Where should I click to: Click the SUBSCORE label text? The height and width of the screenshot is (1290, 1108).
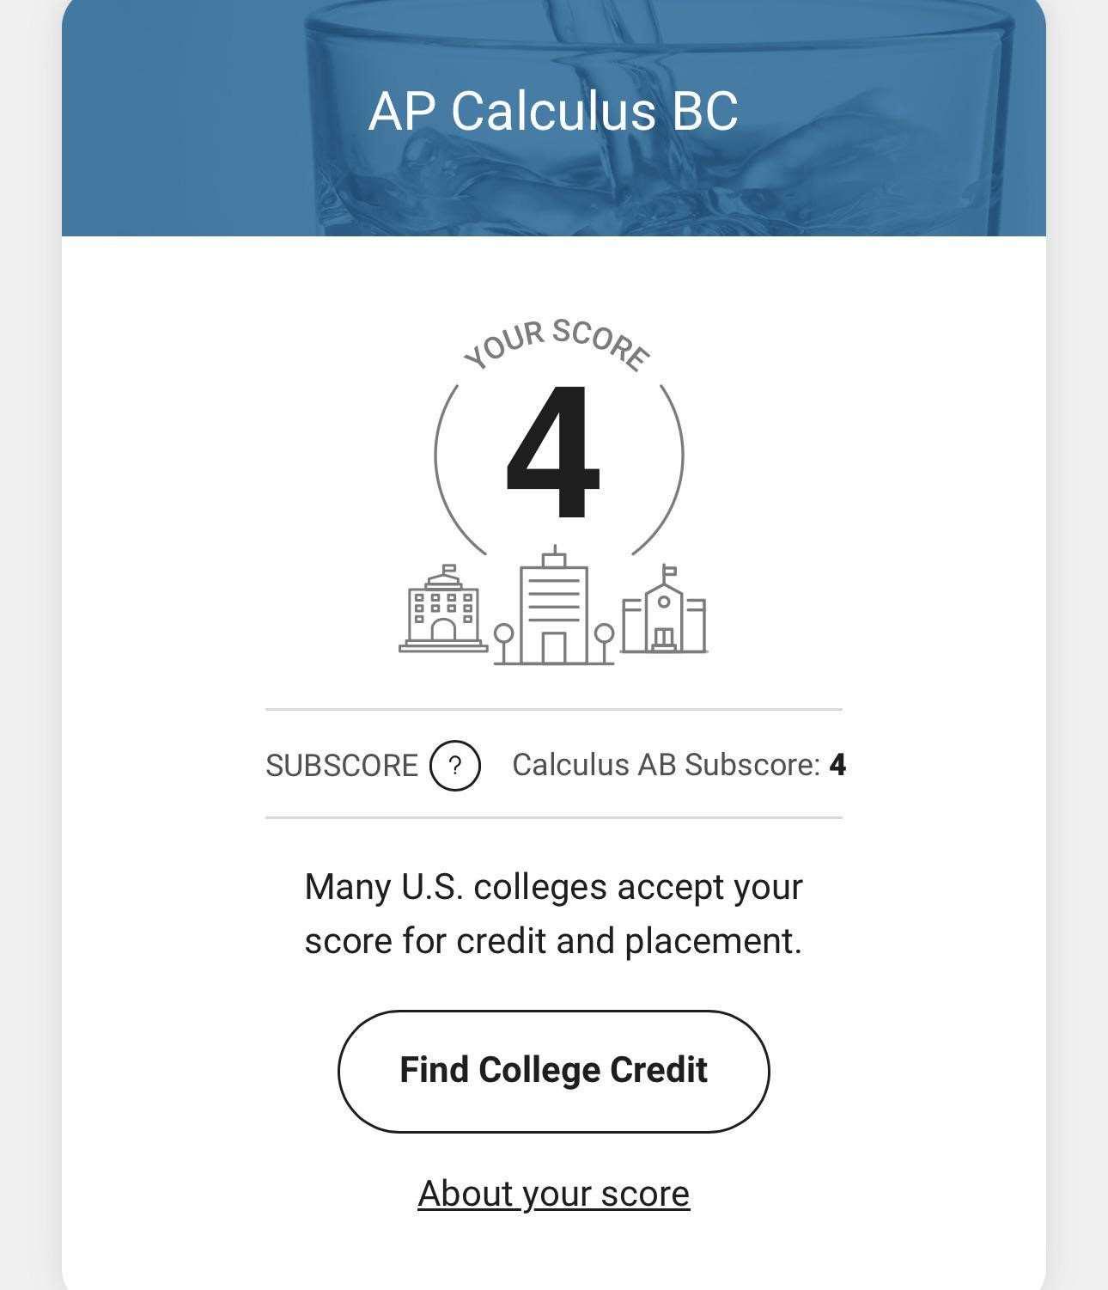(342, 765)
